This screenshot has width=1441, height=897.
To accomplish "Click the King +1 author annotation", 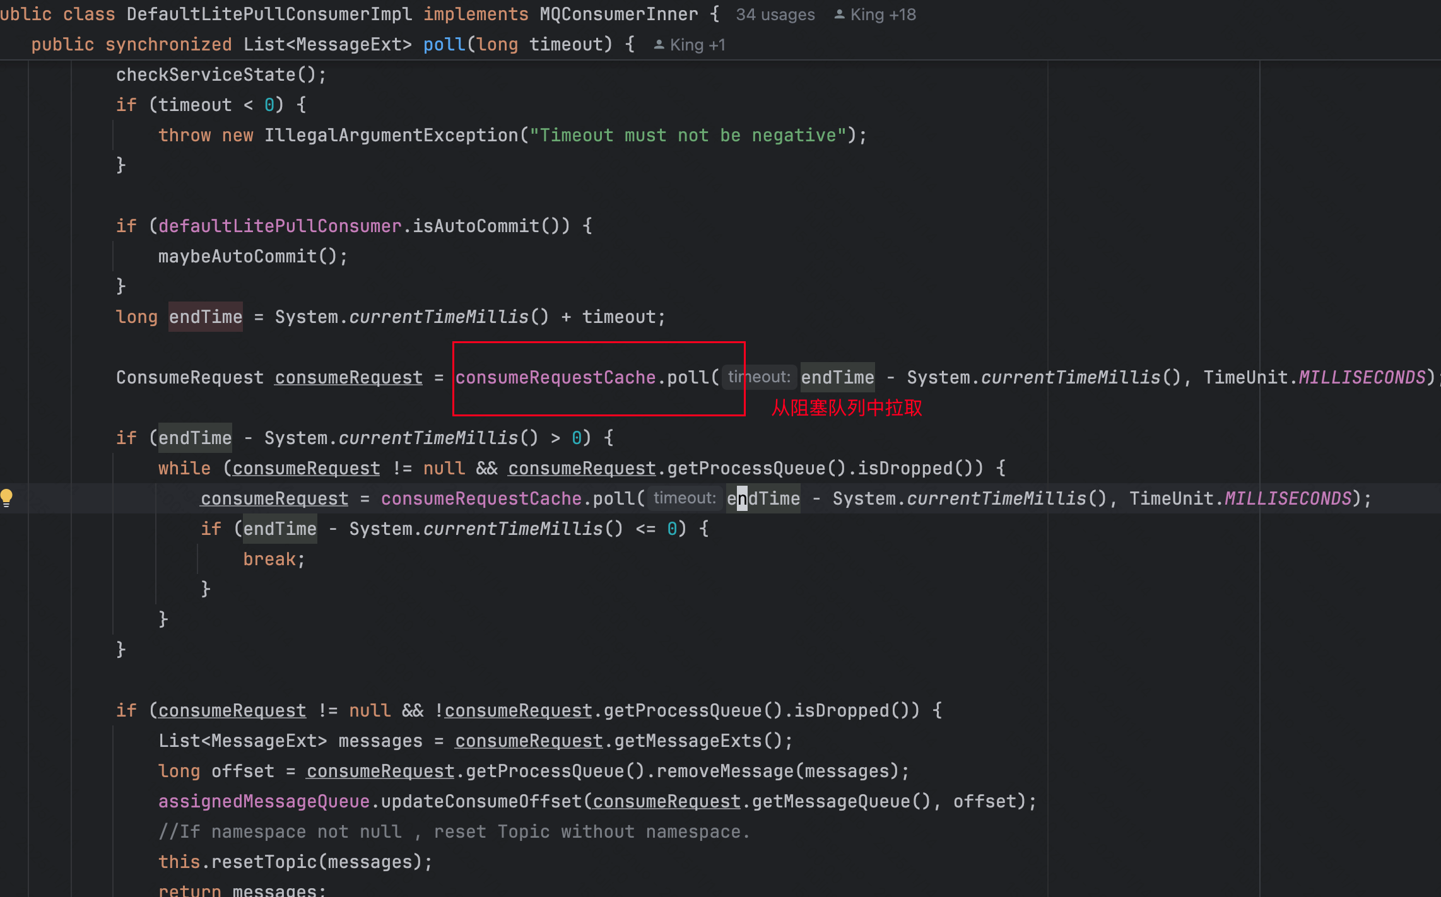I will click(697, 45).
